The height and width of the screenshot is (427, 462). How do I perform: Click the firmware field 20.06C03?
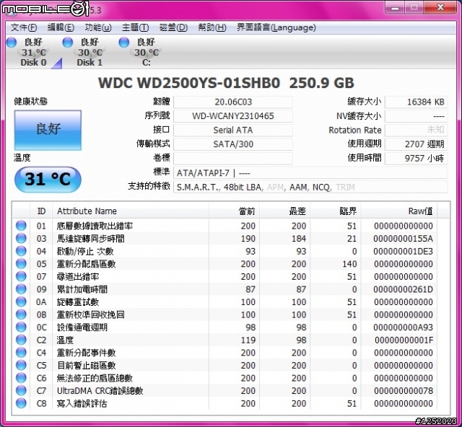(x=233, y=102)
